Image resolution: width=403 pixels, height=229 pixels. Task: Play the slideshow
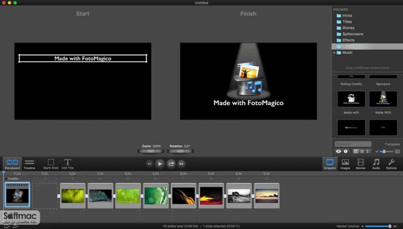[160, 164]
